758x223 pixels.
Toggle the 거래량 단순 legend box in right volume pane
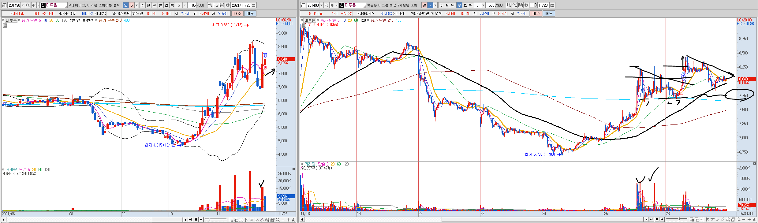click(302, 164)
